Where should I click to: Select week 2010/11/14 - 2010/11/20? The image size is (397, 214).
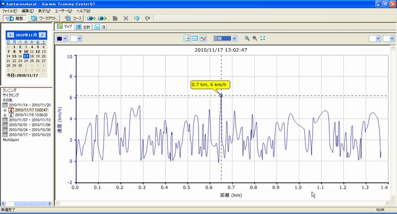click(29, 105)
